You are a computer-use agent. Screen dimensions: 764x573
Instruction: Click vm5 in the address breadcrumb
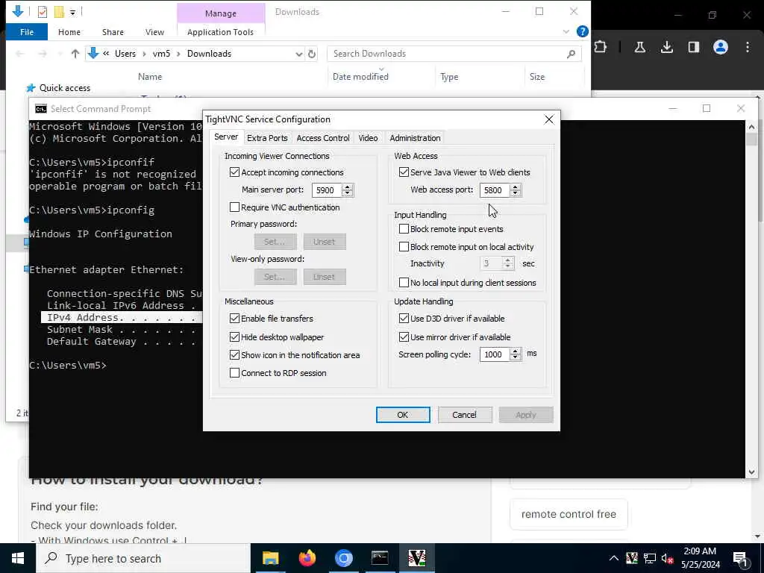(161, 54)
